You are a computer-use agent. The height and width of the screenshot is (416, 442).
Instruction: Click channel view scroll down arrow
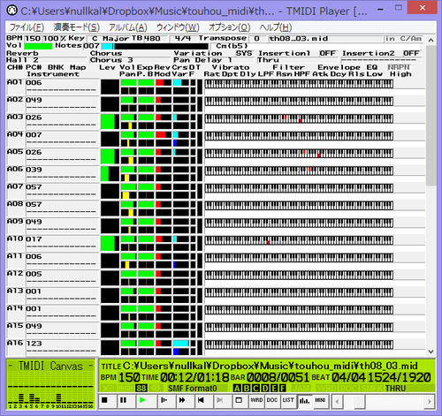pos(431,352)
